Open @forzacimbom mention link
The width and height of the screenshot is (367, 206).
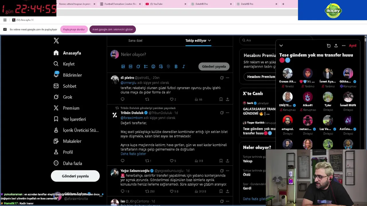(x=132, y=118)
